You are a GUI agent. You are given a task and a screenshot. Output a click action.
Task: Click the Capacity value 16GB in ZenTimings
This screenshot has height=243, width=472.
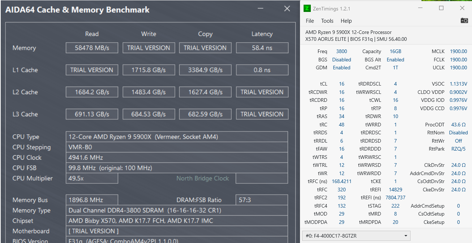(x=395, y=51)
